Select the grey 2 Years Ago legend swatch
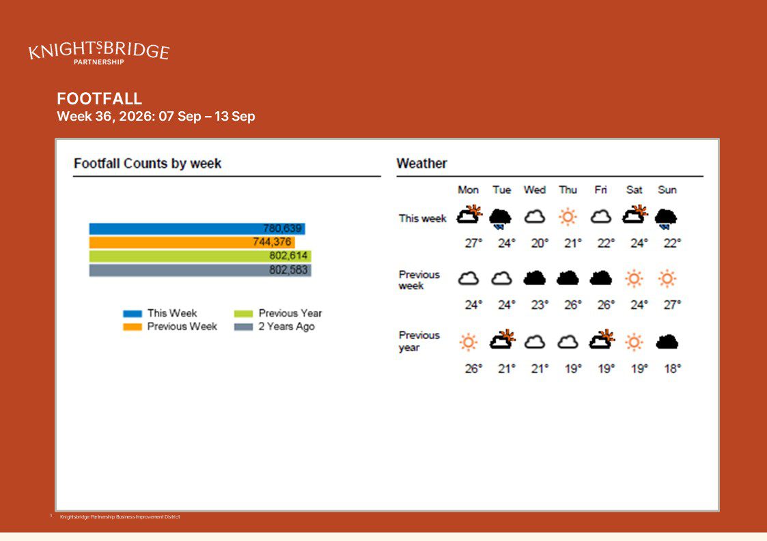767x541 pixels. pos(244,327)
